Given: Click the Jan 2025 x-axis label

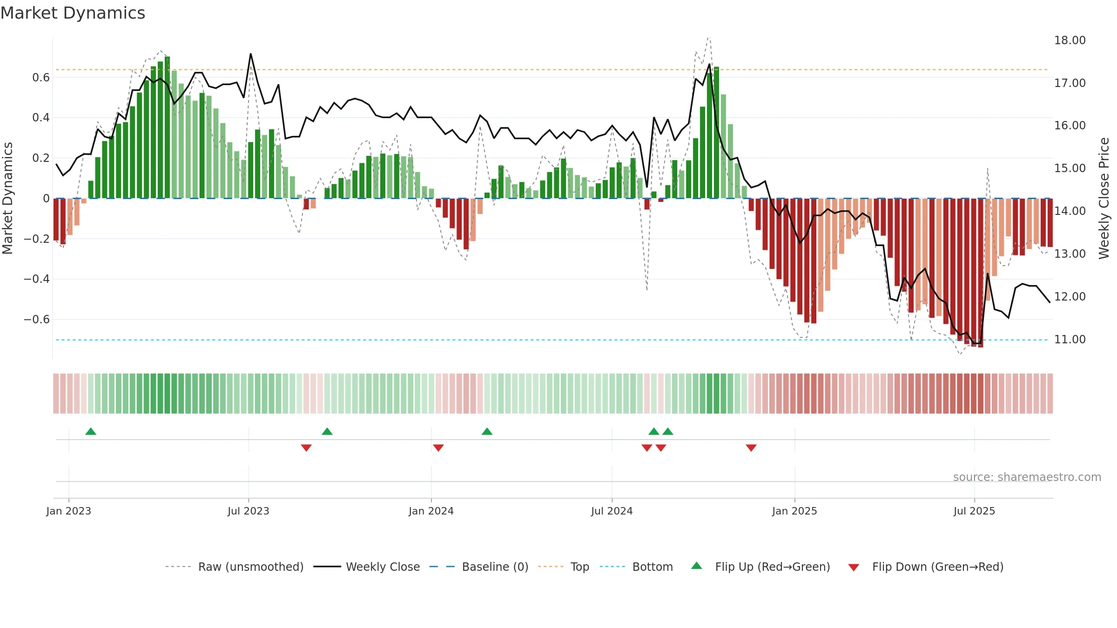Looking at the screenshot, I should pyautogui.click(x=794, y=511).
